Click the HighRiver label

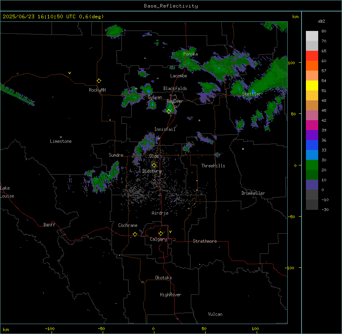(x=171, y=295)
